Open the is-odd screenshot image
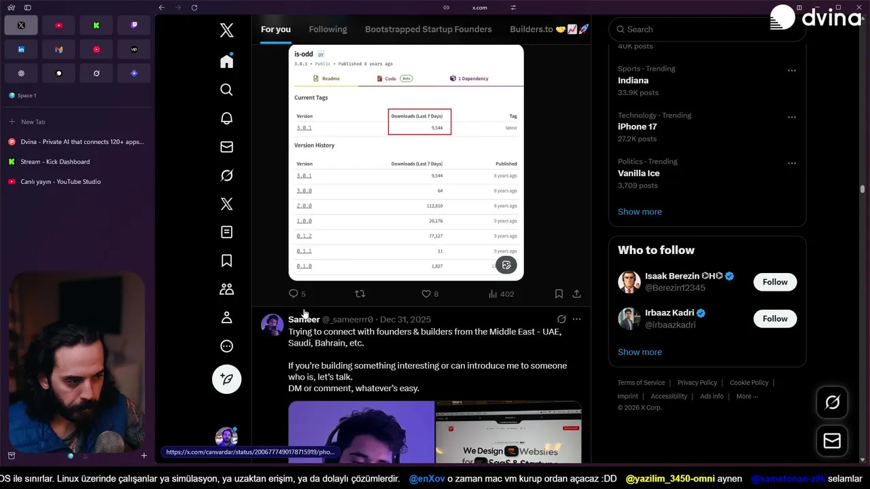Screen dimensions: 870x489 pos(406,162)
